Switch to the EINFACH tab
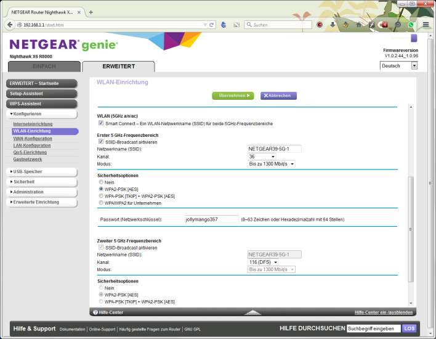The height and width of the screenshot is (339, 436). pos(44,66)
